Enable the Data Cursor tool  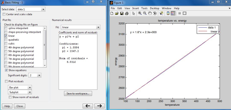click(161, 13)
